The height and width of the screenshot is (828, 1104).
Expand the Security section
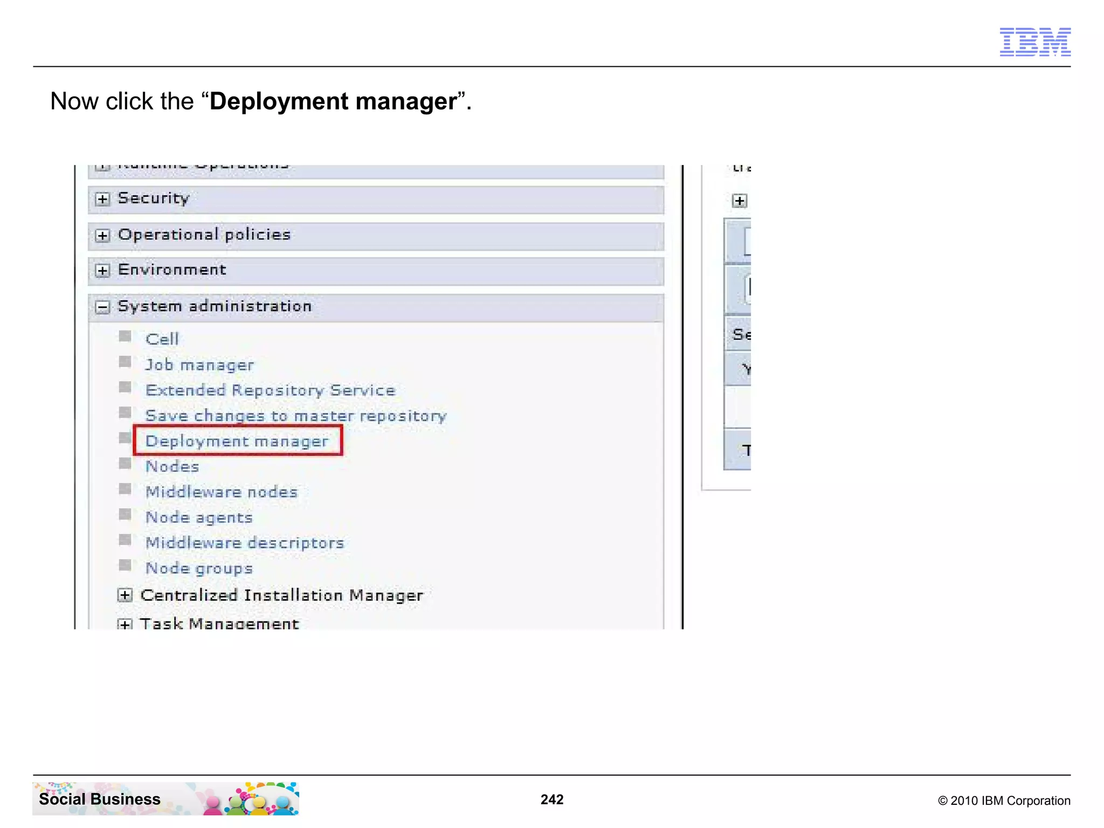[102, 199]
